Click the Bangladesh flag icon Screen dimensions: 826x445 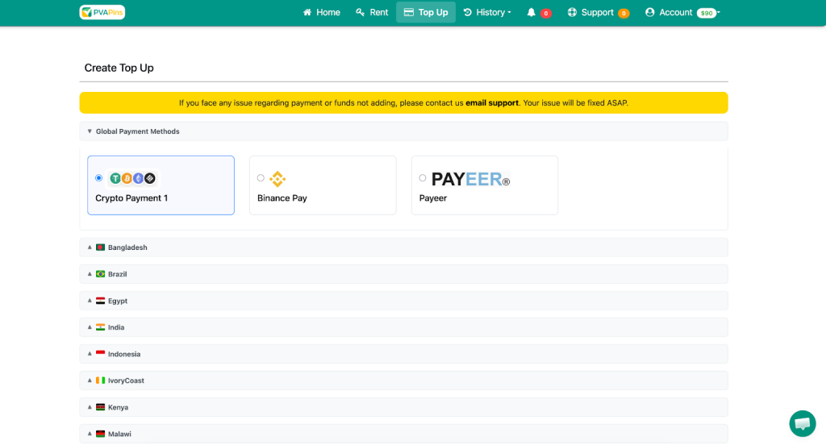[101, 247]
